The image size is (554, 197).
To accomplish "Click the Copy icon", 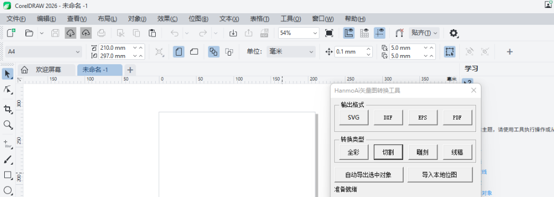I will coord(136,33).
